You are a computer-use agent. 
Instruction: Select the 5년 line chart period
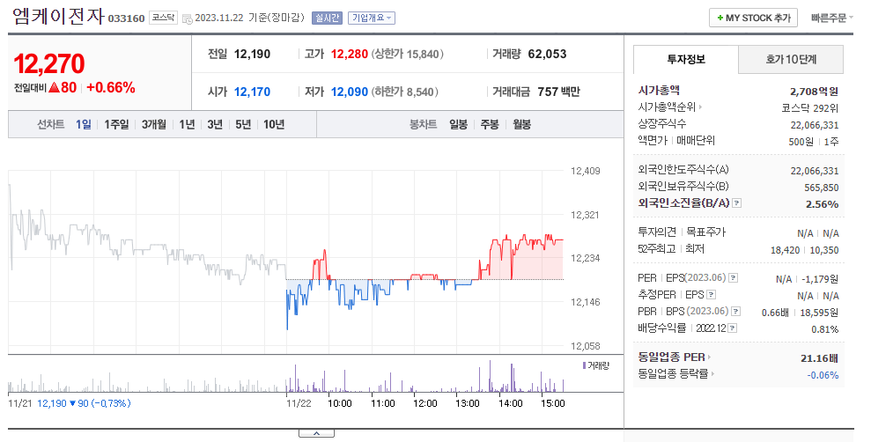click(x=243, y=124)
